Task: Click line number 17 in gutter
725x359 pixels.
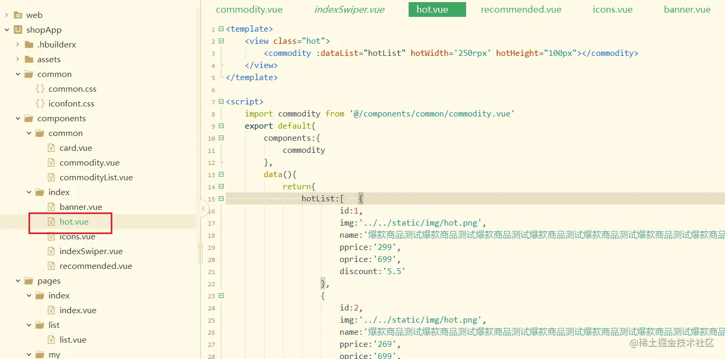Action: coord(211,224)
